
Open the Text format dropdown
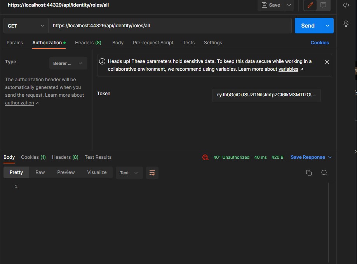tap(129, 172)
